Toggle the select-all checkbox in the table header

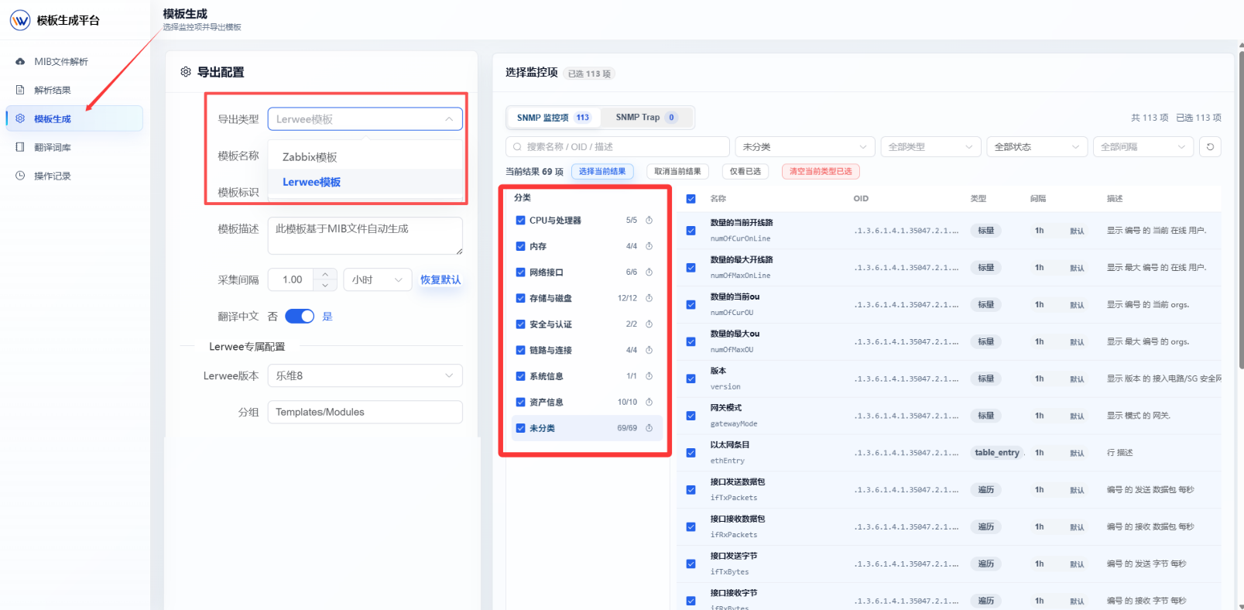(691, 199)
